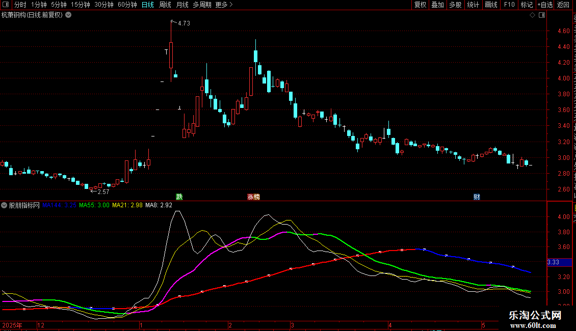The image size is (576, 331).
Task: Click the 涨榜 event marker
Action: click(x=253, y=197)
